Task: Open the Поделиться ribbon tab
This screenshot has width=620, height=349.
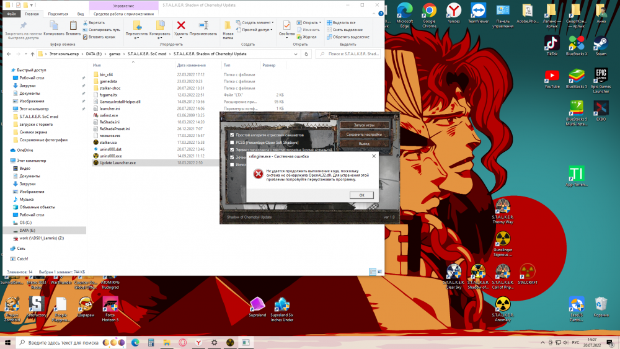Action: 58,13
